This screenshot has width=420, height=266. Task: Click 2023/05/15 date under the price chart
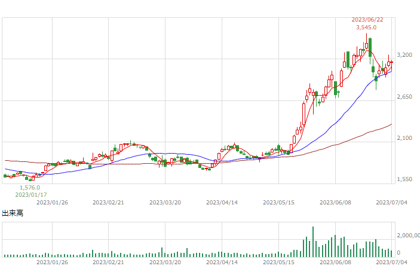(x=278, y=203)
